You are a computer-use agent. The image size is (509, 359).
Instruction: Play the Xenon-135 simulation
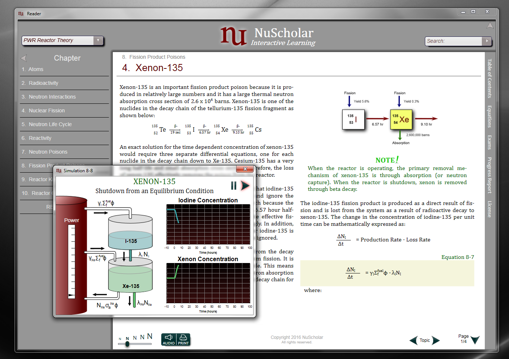click(x=245, y=185)
